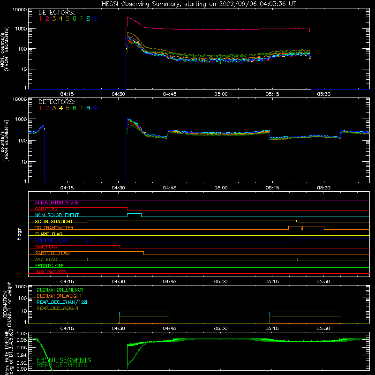375x375 pixels.
Task: Select detector 7 in front segments legend
Action: click(x=81, y=19)
